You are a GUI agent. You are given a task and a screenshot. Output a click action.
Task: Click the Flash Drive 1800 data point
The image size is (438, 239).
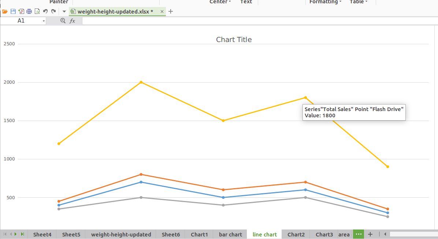(305, 98)
